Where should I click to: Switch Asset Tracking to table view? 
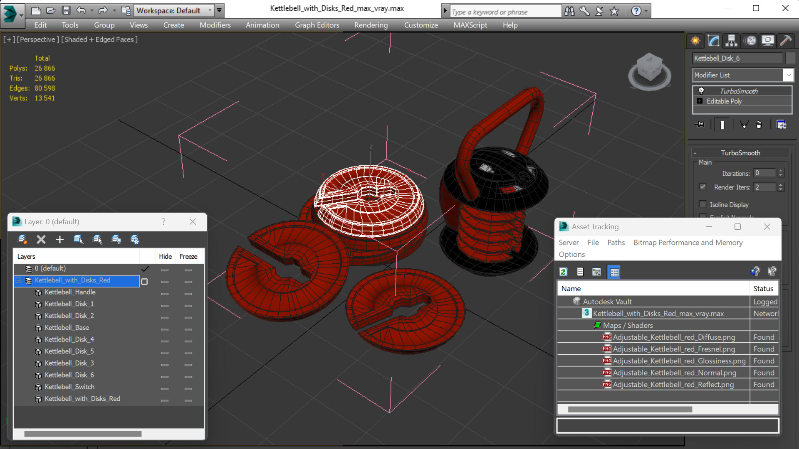coord(614,272)
